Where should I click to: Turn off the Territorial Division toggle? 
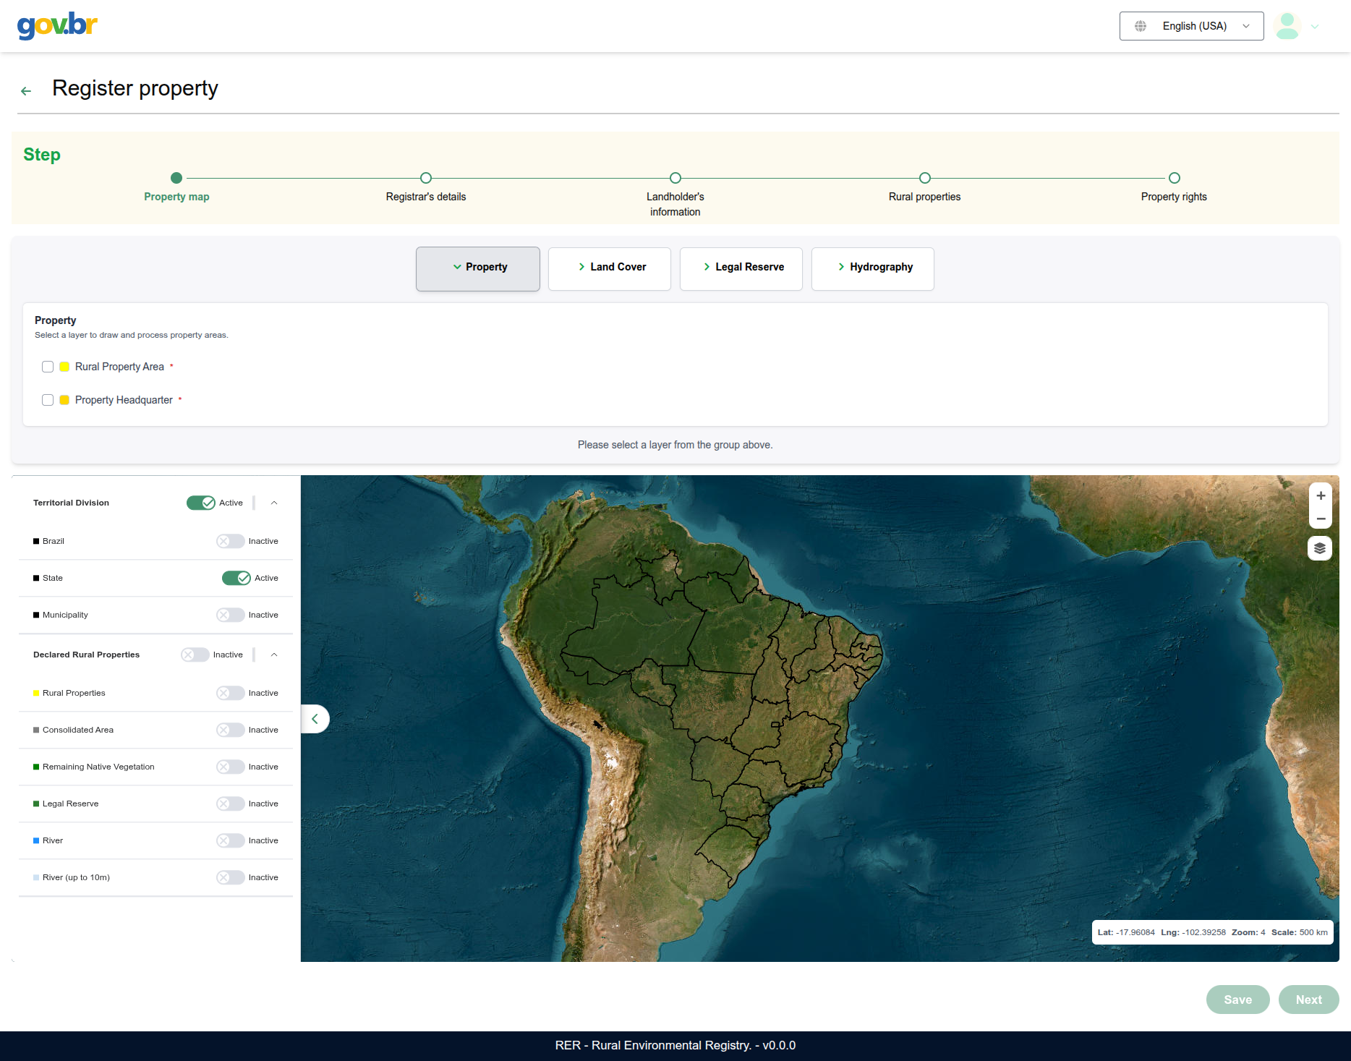[201, 503]
